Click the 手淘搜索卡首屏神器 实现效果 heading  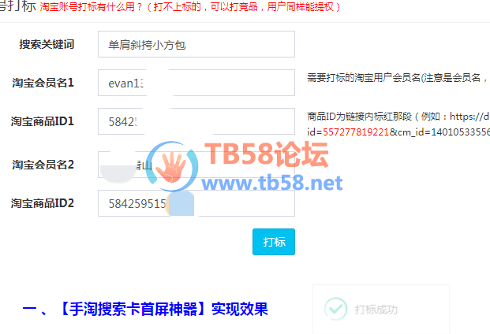pos(145,310)
